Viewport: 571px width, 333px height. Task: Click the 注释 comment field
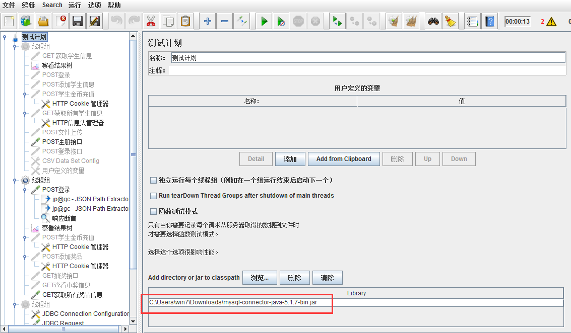[367, 70]
